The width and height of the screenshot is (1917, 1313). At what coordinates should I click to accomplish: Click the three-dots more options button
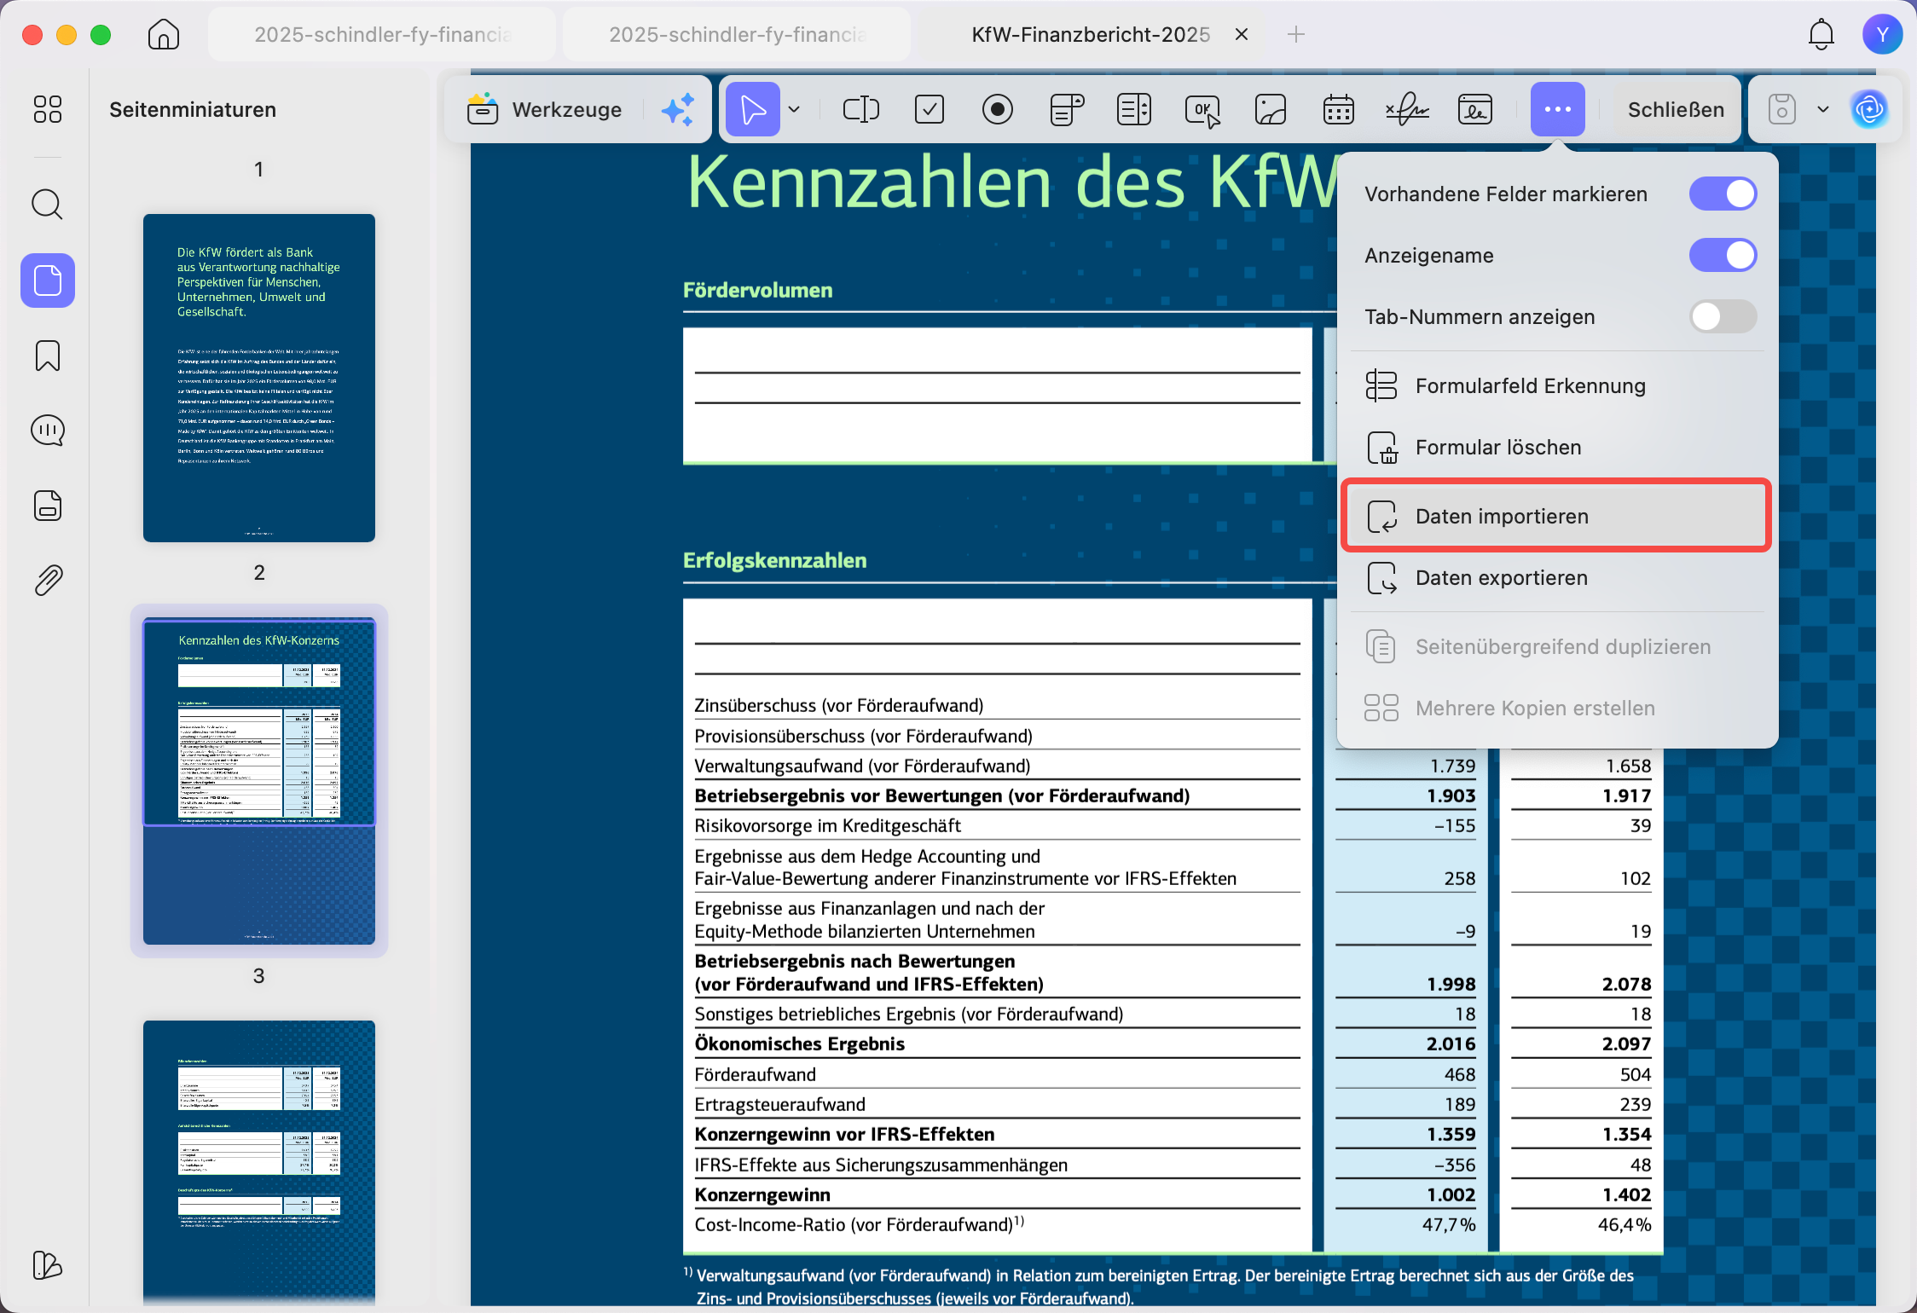[1557, 109]
